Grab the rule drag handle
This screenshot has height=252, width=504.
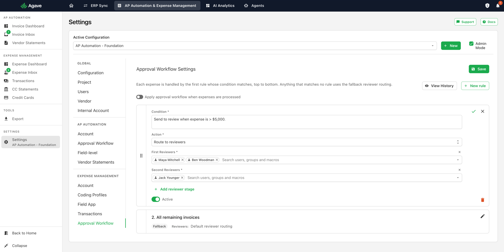pos(141,156)
